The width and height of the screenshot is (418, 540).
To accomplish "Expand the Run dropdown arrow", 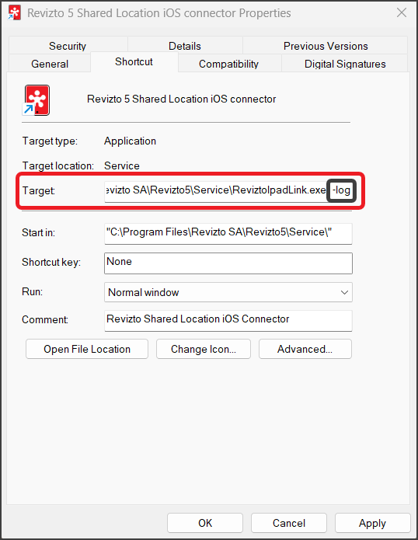I will point(344,292).
